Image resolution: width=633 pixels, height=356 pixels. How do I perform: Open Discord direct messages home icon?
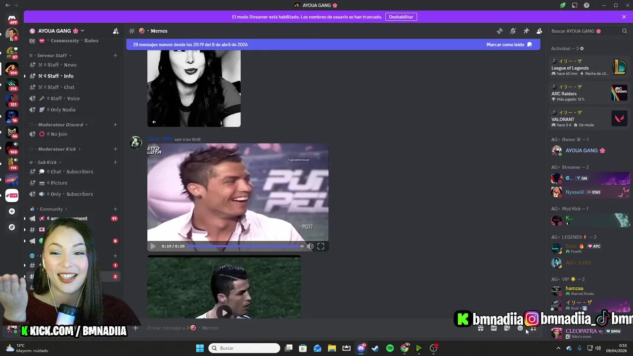(x=12, y=19)
